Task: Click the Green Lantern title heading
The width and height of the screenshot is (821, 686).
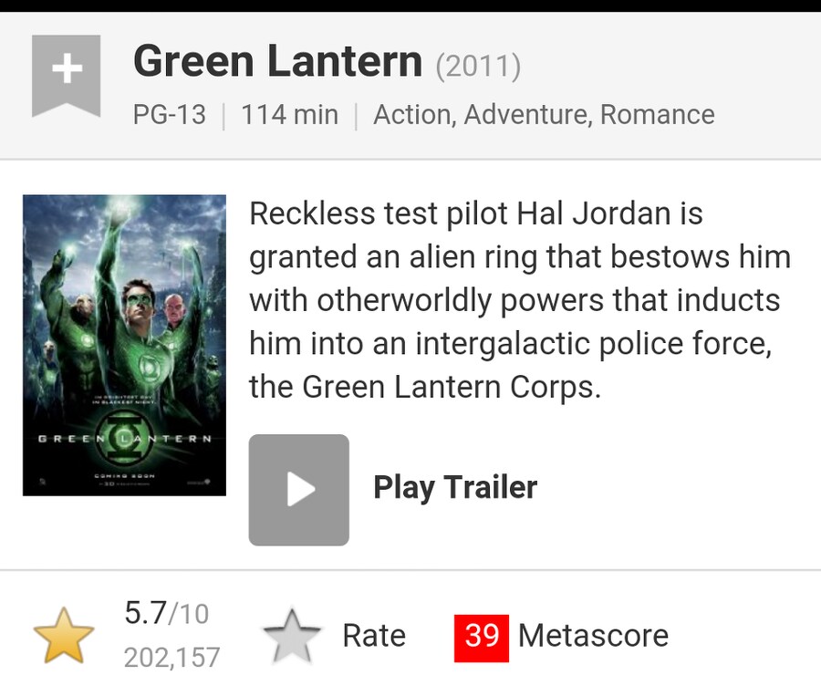Action: [277, 61]
